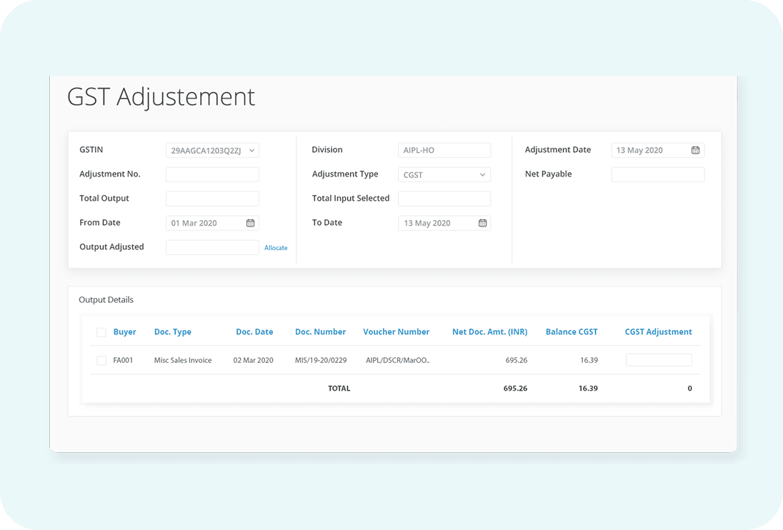783x530 pixels.
Task: Sort by Doc. Type column header
Action: (172, 332)
